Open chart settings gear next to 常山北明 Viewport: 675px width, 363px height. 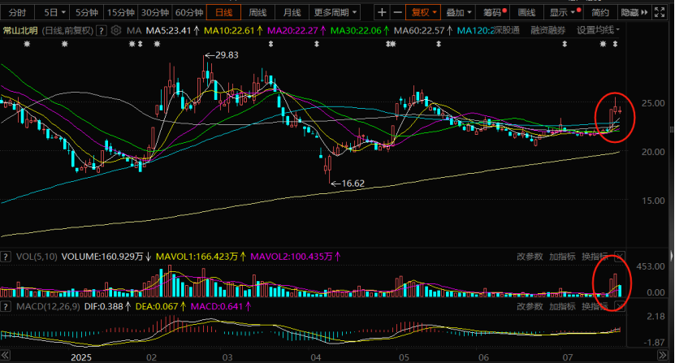coord(116,31)
